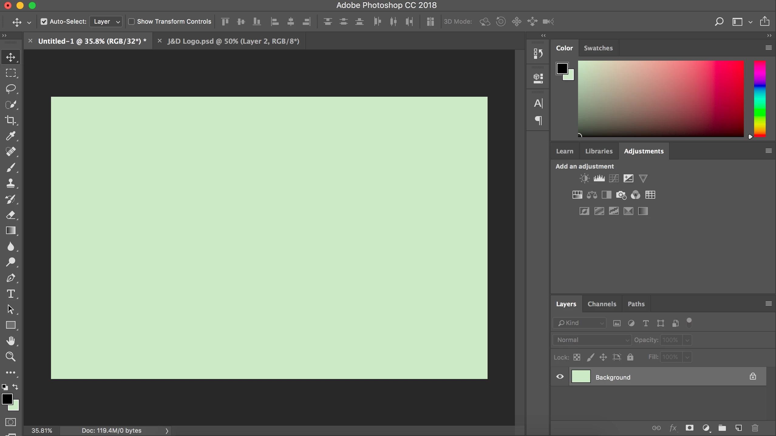Enable Show Transform Controls checkbox

click(131, 22)
